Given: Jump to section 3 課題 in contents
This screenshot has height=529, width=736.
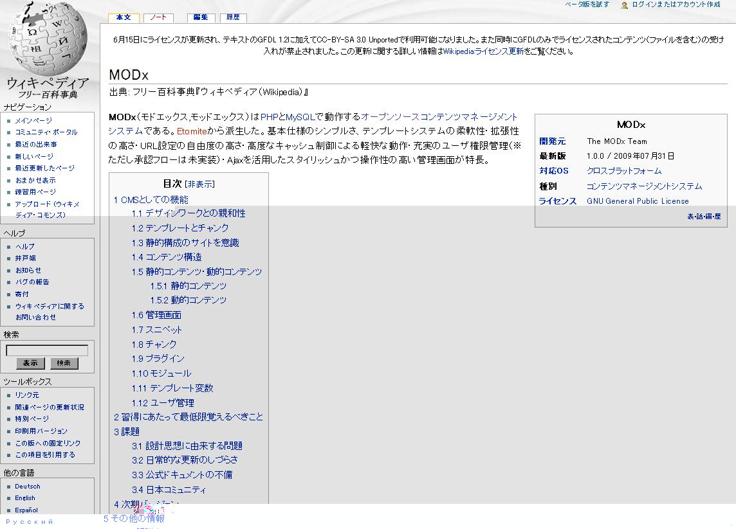Looking at the screenshot, I should pos(127,431).
